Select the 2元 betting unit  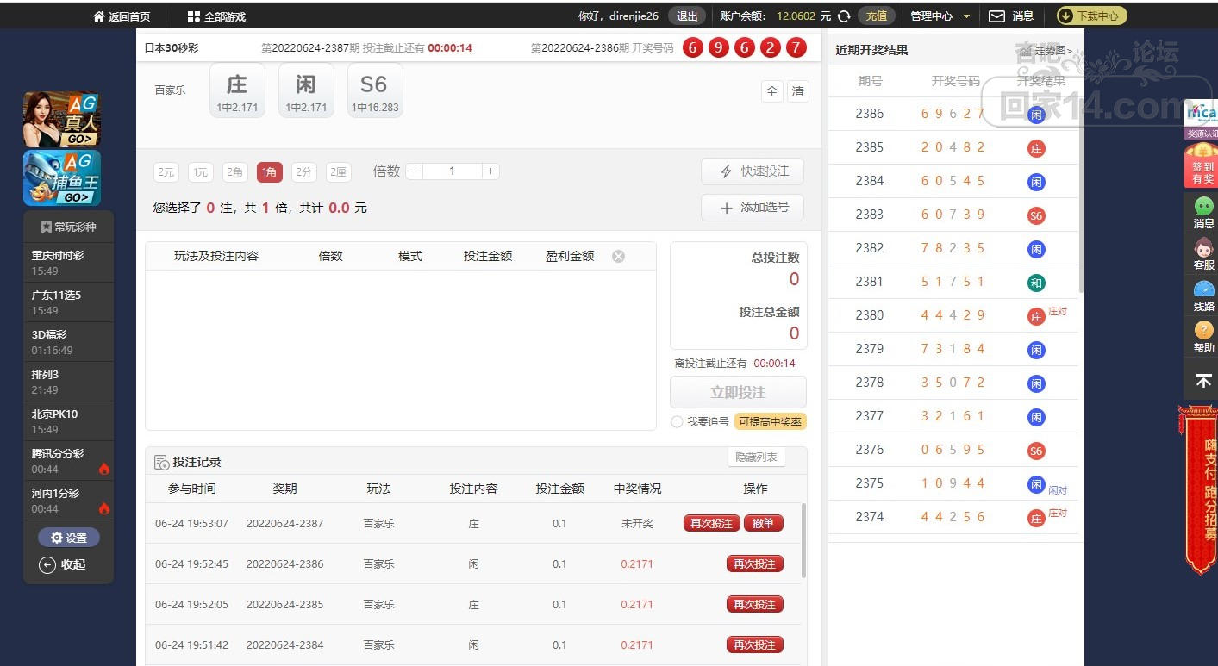pos(166,172)
